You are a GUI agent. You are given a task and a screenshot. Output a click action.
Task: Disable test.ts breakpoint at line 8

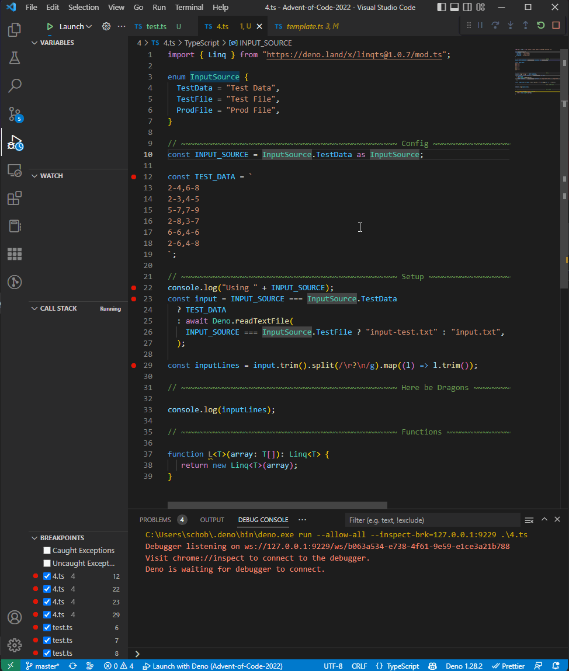[x=47, y=653]
